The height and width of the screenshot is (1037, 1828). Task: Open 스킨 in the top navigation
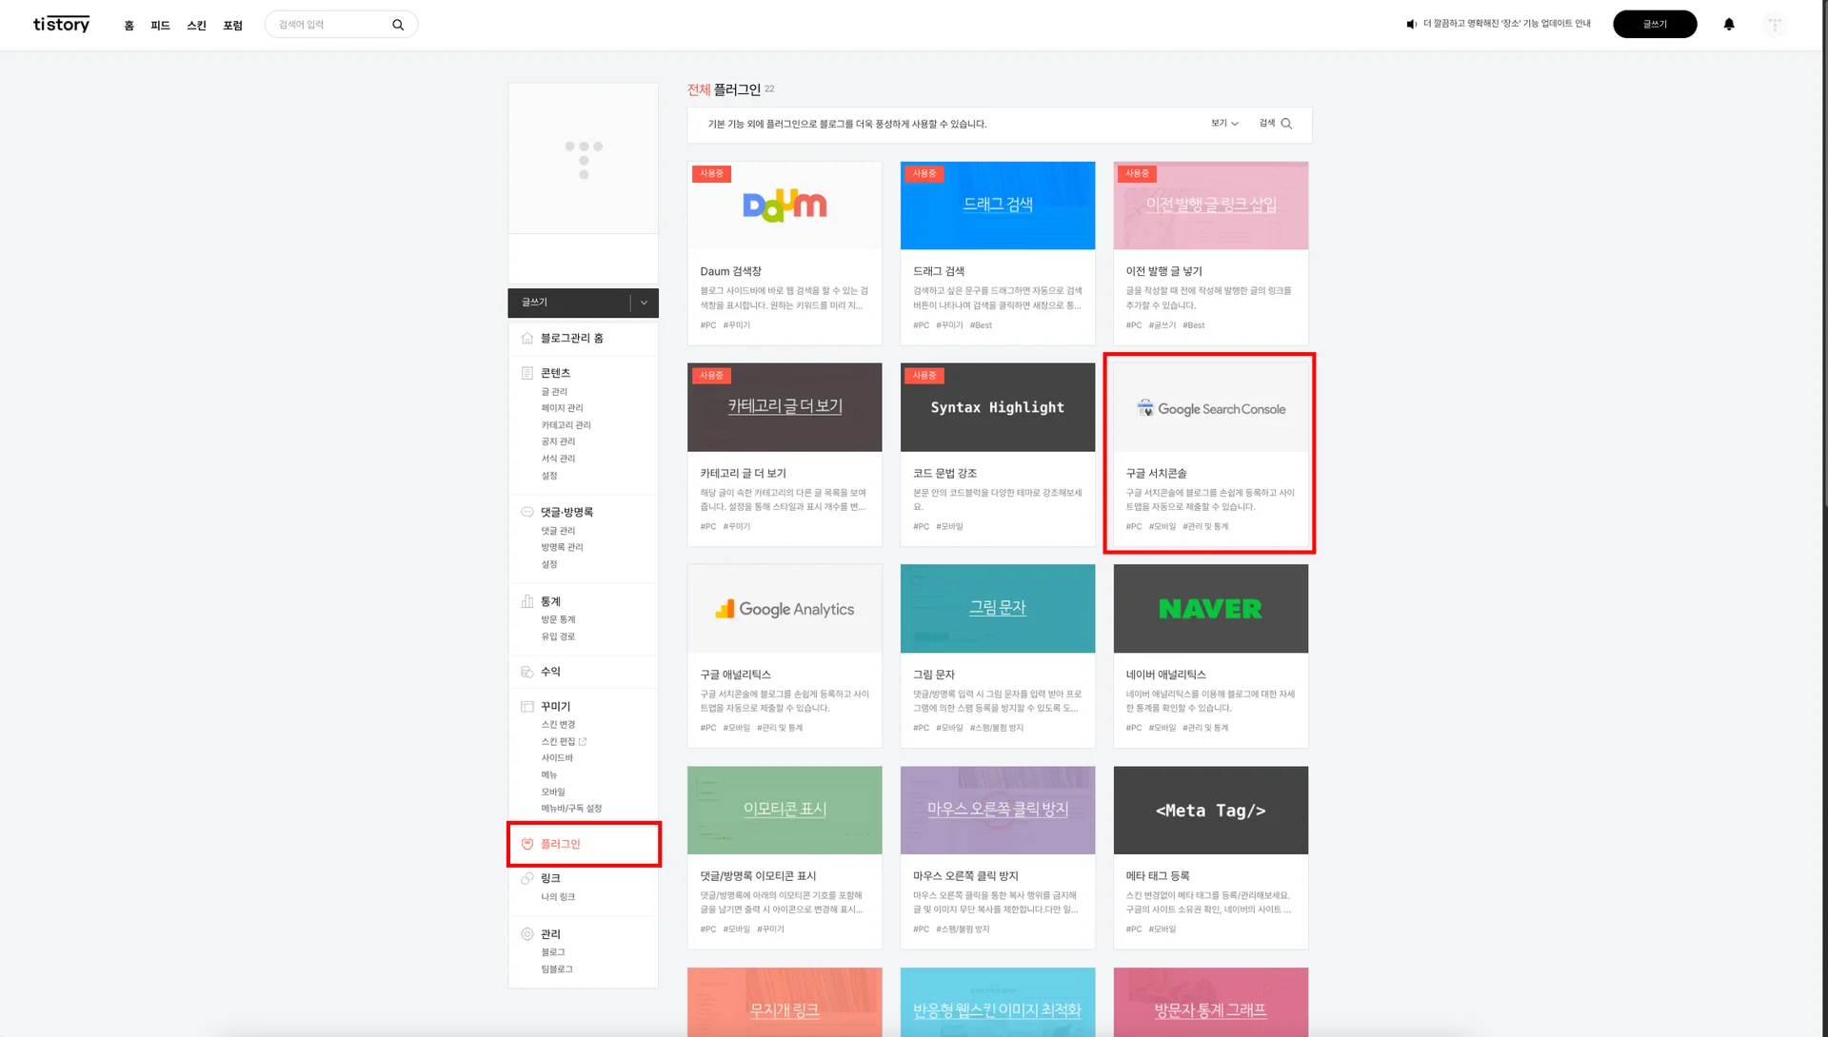coord(196,26)
